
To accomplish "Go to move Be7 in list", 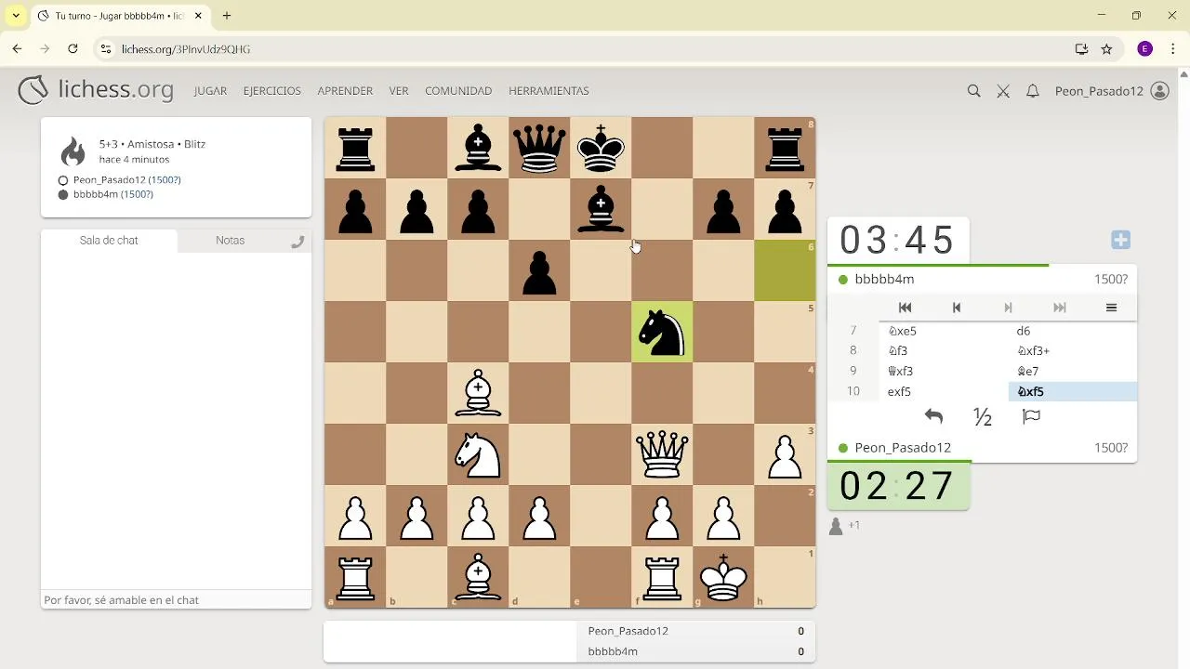I will point(1072,372).
